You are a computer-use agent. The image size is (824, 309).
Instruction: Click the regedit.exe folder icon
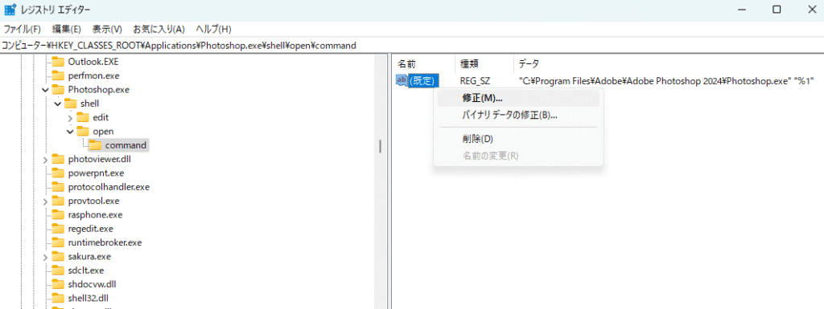point(58,229)
